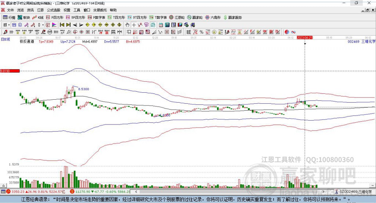Jump to the last bar icon
This screenshot has height=203, width=376.
click(x=68, y=25)
